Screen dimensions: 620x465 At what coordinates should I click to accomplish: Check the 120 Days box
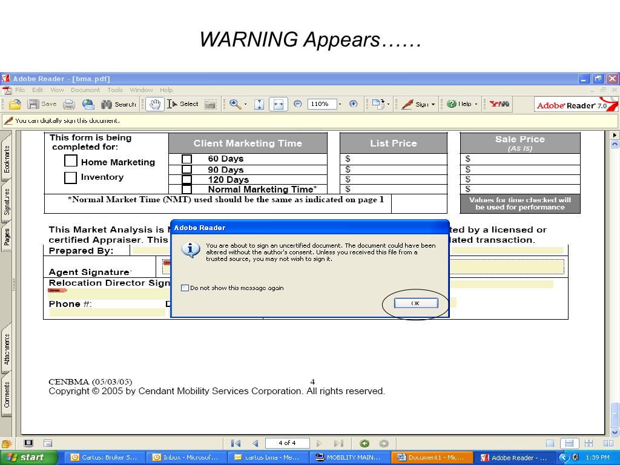click(x=186, y=180)
